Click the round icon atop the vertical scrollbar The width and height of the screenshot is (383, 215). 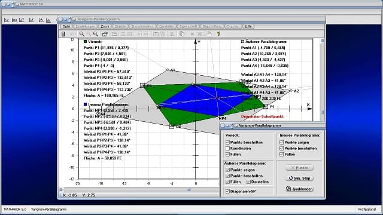pyautogui.click(x=322, y=41)
